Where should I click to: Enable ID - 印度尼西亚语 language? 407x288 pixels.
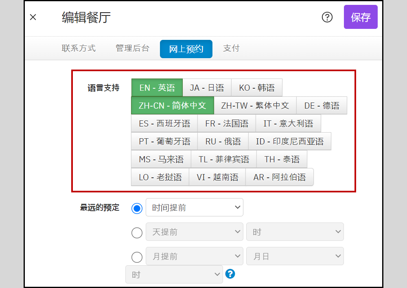[290, 142]
